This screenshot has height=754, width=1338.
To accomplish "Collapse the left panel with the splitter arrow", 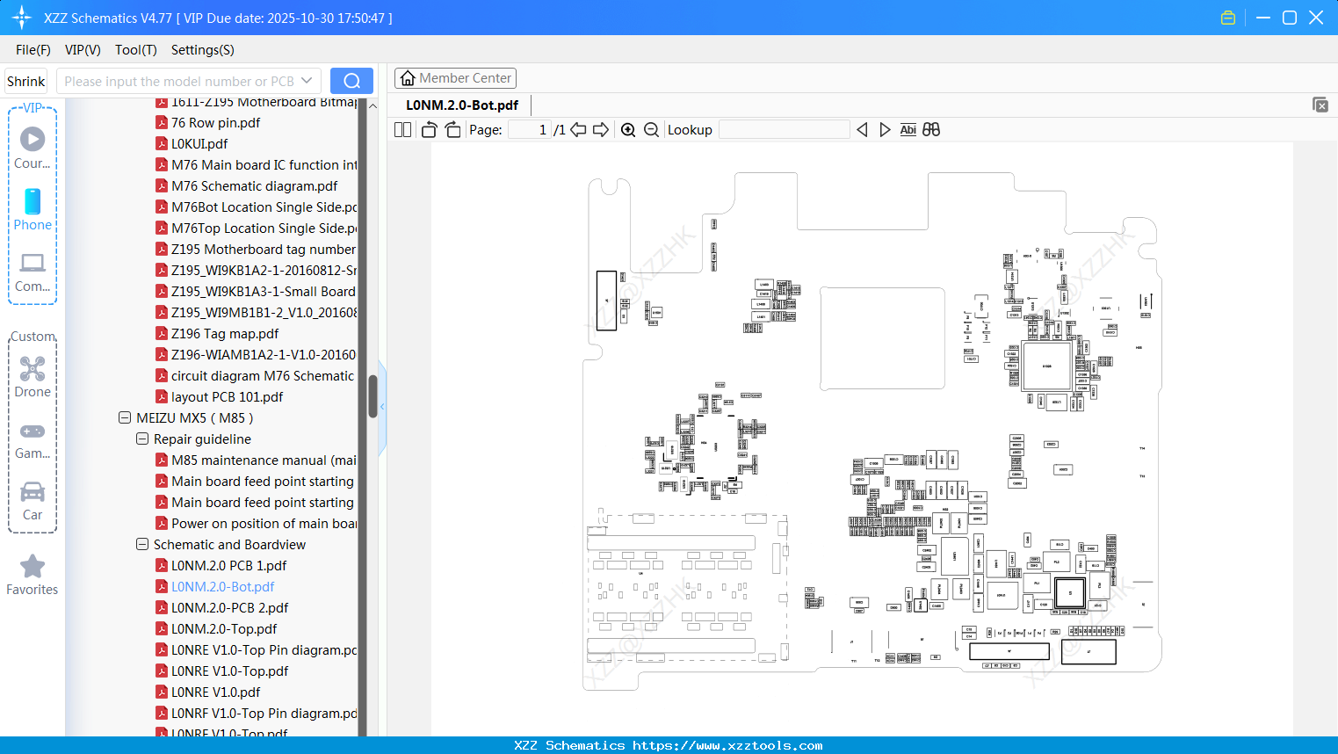I will [382, 407].
